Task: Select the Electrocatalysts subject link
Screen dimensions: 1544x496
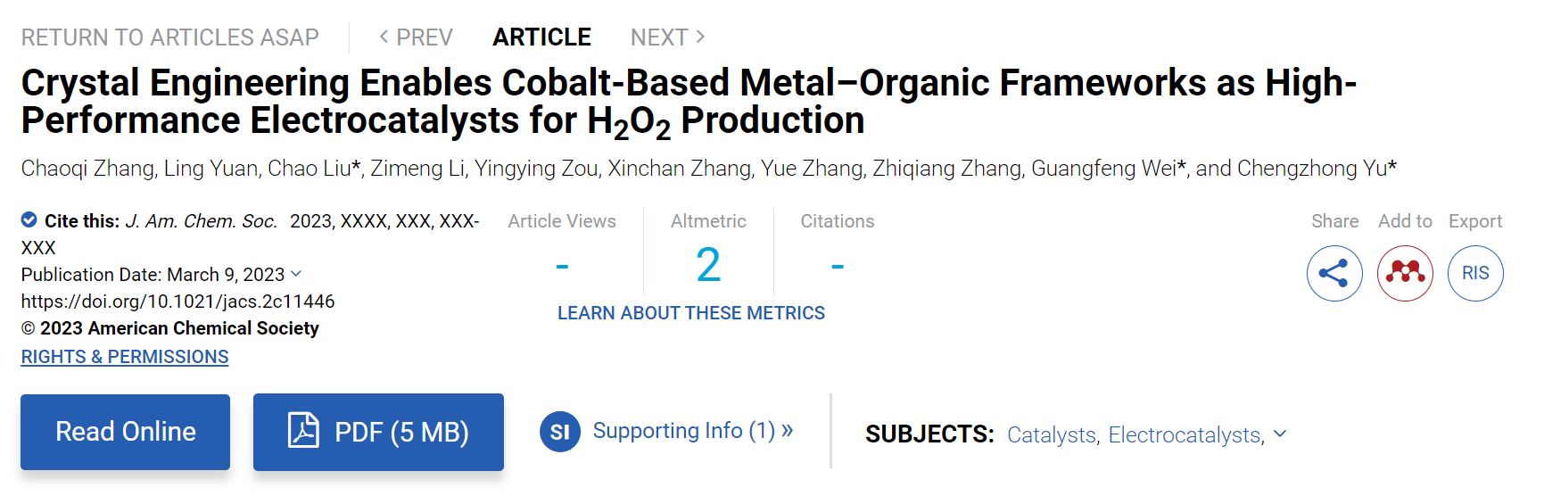Action: [1186, 434]
